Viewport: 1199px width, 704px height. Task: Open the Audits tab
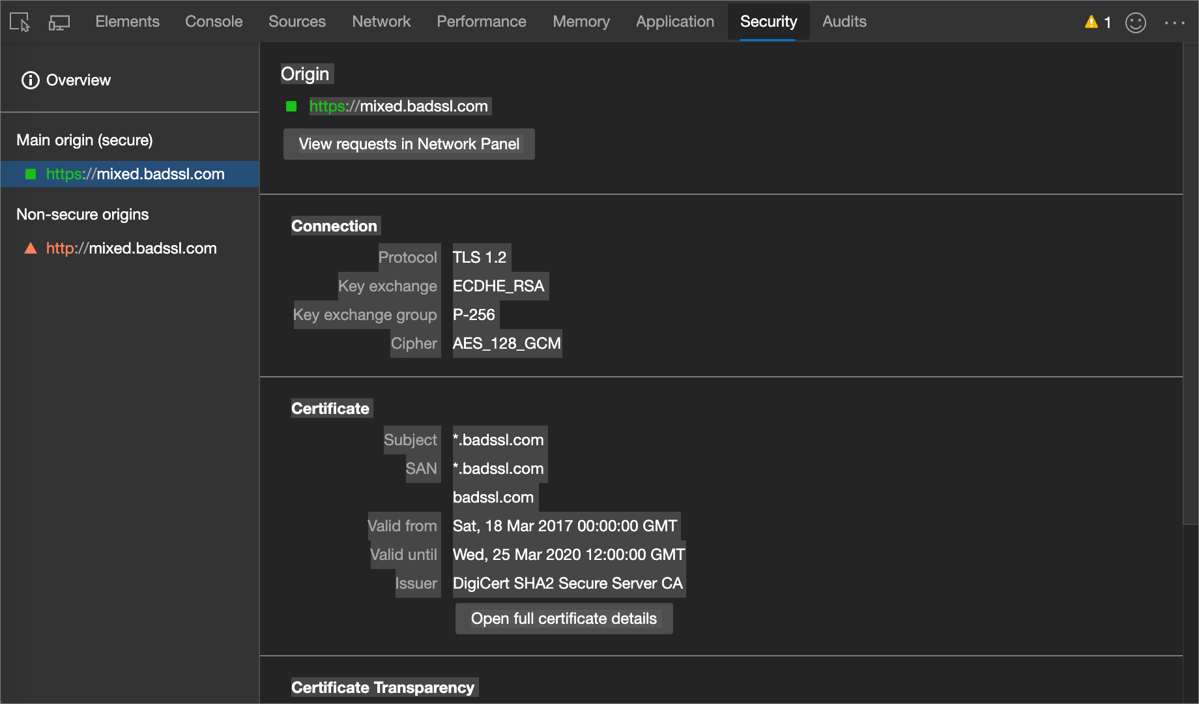(845, 22)
